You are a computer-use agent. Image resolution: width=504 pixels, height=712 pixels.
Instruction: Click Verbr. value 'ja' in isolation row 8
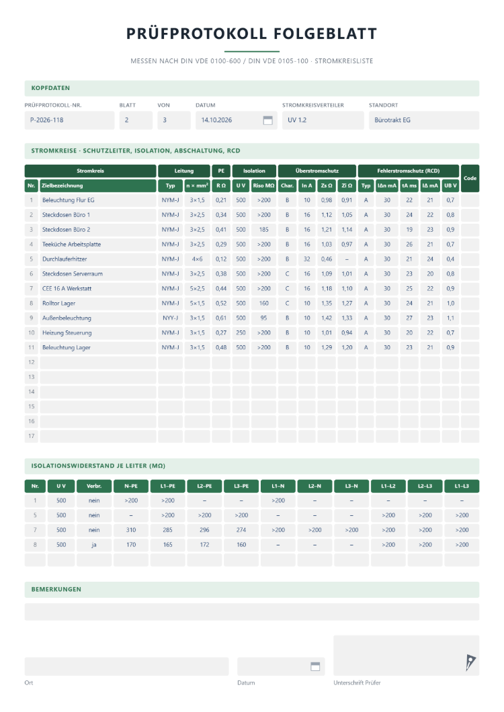pyautogui.click(x=94, y=545)
